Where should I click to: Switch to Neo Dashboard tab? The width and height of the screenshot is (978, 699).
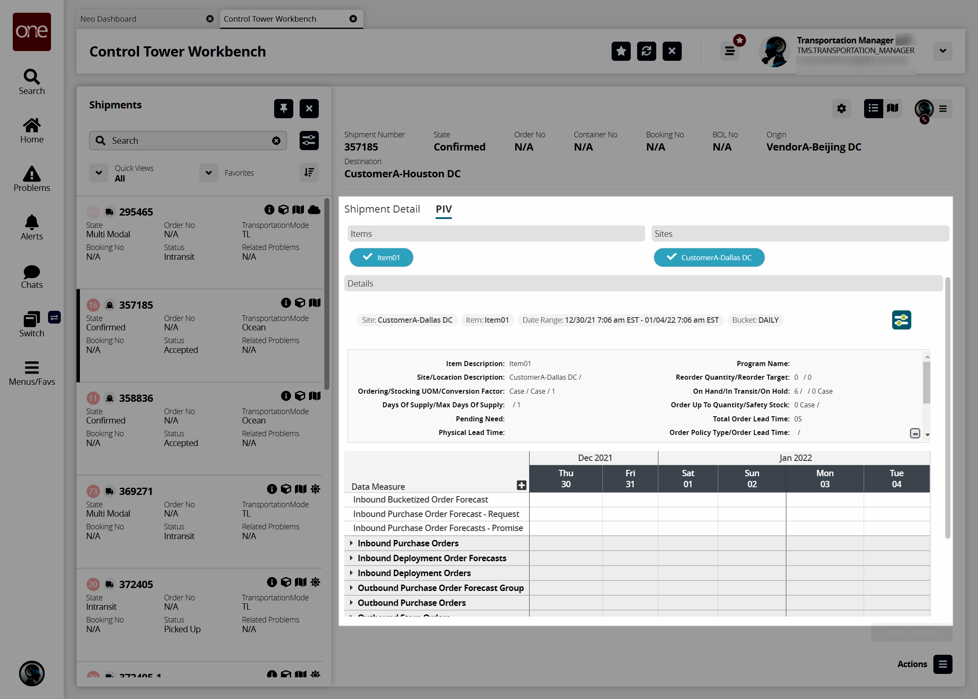(x=108, y=19)
